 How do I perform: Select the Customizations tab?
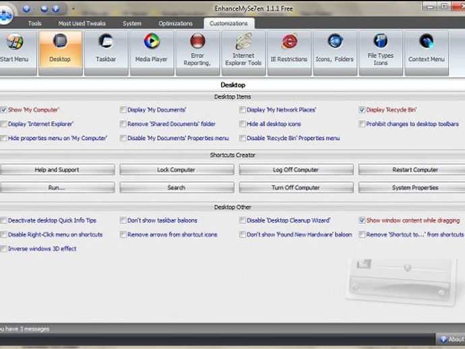(x=228, y=24)
